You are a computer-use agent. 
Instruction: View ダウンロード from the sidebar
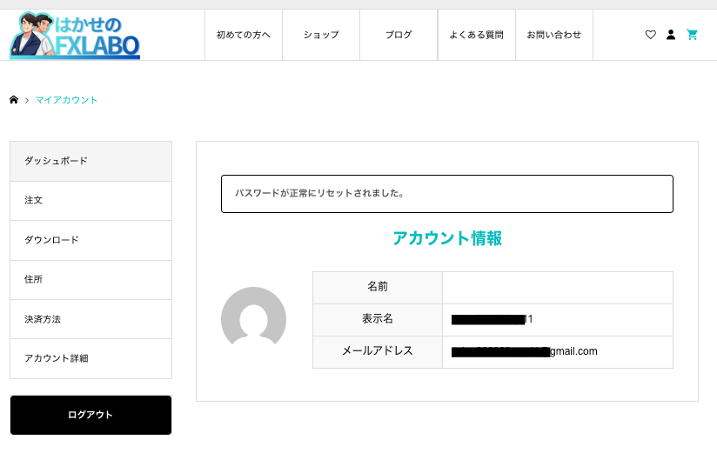pyautogui.click(x=90, y=240)
